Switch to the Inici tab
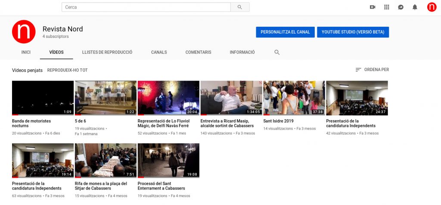 [26, 53]
